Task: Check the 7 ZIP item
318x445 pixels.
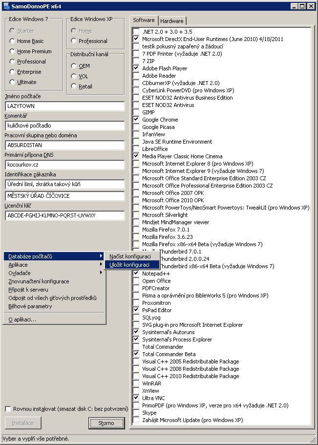Action: 136,61
